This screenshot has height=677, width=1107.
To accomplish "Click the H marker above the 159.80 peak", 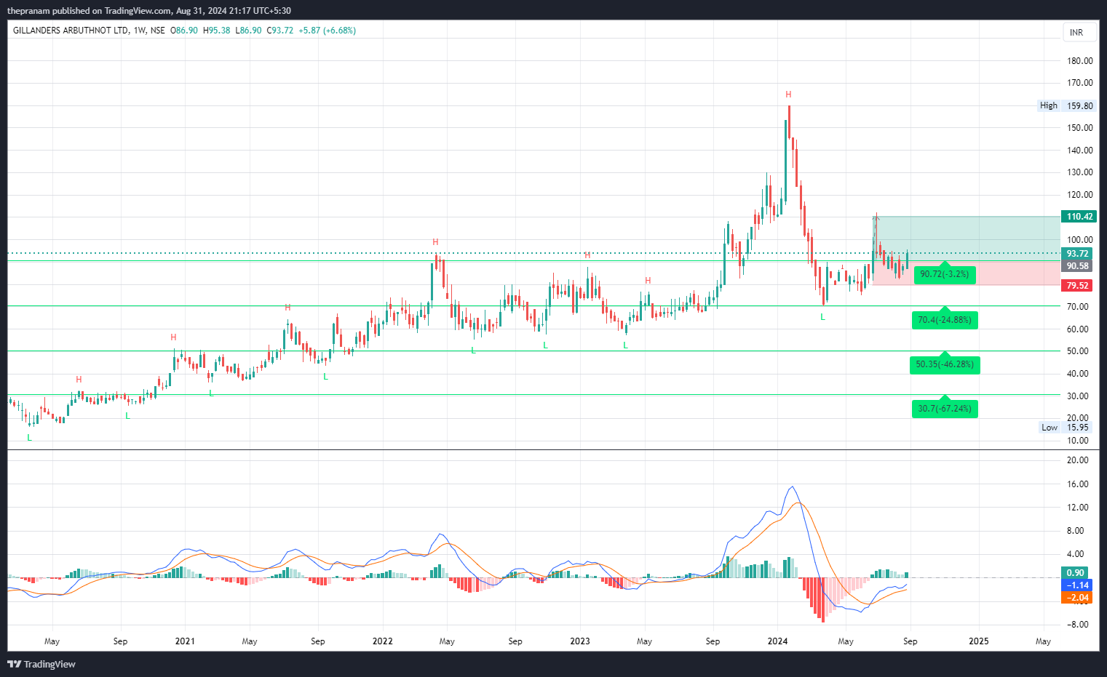I will pos(788,95).
